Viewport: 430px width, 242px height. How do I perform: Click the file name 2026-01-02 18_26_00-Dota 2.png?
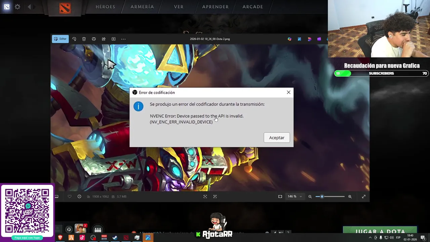point(210,39)
